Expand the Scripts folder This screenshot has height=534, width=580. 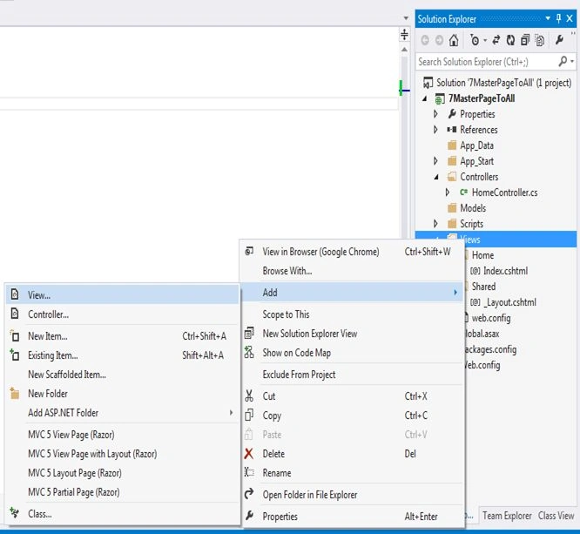click(x=435, y=224)
